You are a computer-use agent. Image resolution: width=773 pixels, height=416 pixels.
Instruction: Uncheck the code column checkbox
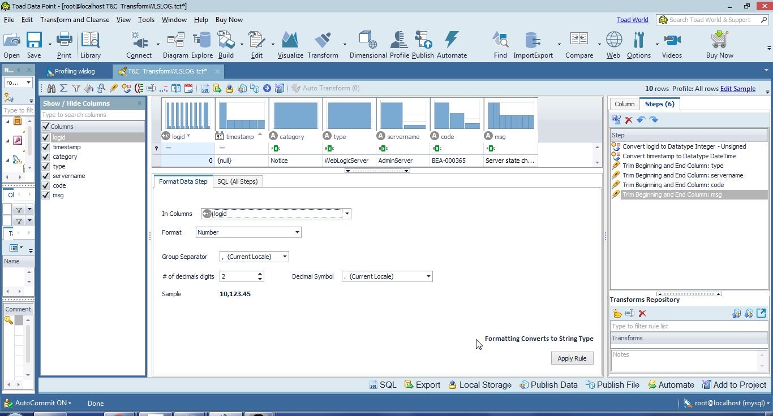coord(46,185)
